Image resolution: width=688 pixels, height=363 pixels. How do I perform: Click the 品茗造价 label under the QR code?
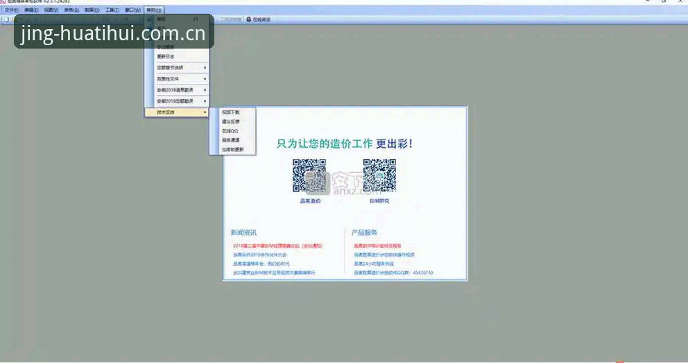tap(310, 201)
